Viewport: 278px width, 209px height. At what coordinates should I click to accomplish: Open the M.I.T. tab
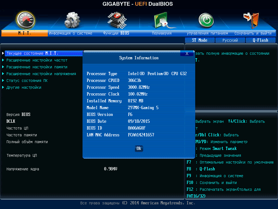click(24, 33)
